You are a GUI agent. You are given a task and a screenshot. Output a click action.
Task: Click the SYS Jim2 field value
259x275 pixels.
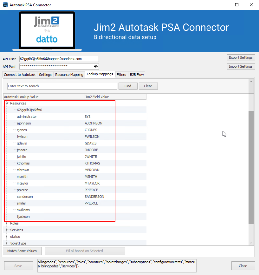[87, 117]
